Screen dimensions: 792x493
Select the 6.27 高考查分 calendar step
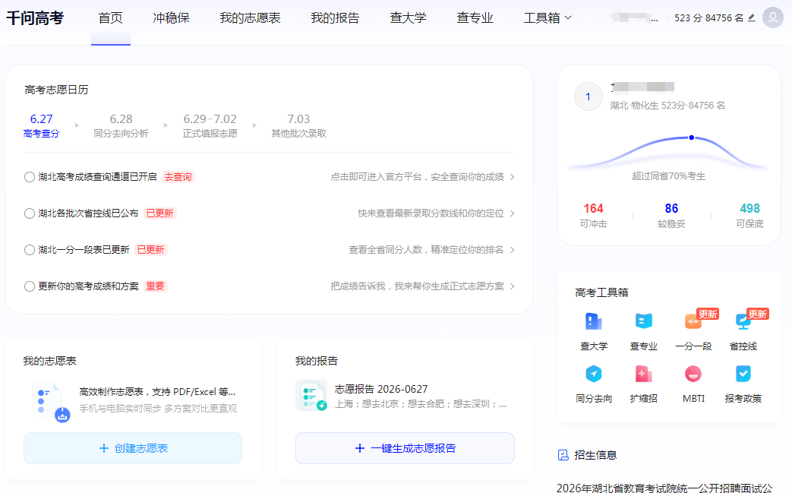pos(42,126)
